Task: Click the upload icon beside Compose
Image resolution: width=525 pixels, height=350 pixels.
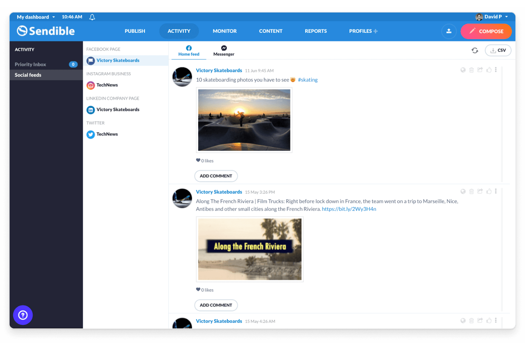Action: tap(449, 31)
